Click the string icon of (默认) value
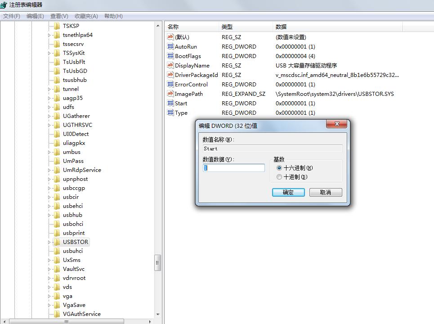The width and height of the screenshot is (434, 324). coord(170,37)
